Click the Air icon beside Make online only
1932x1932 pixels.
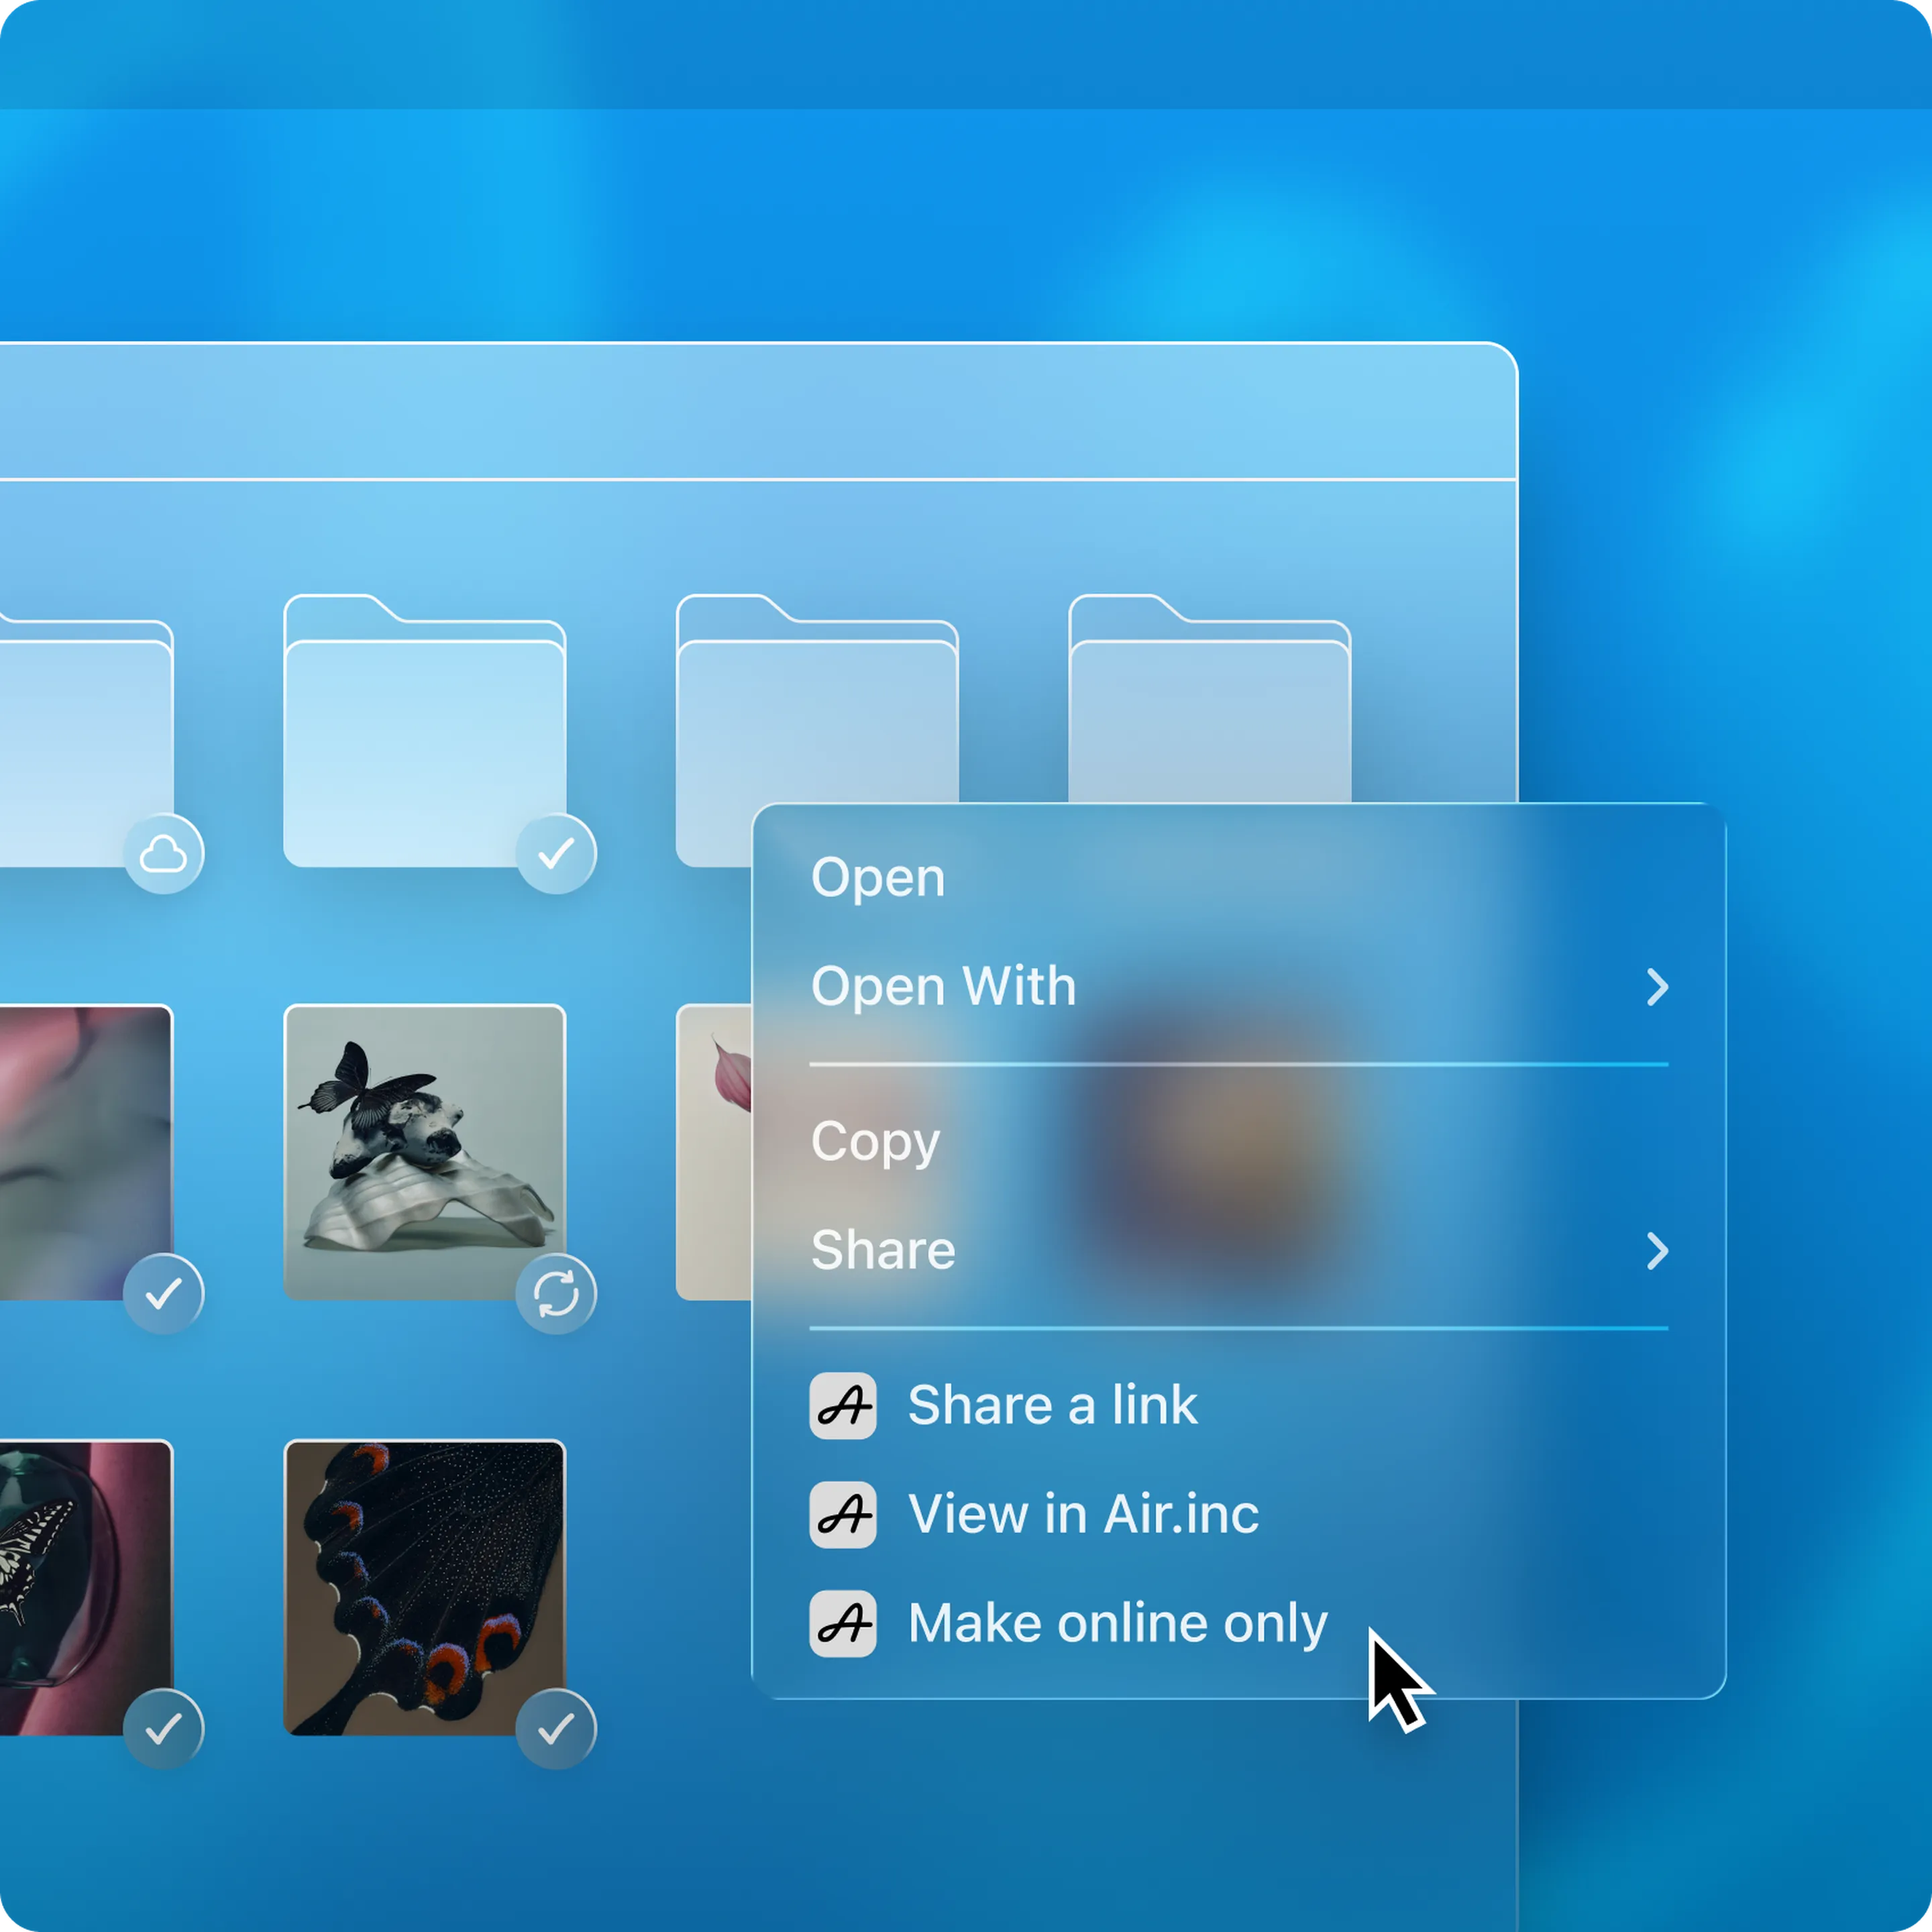click(842, 1623)
